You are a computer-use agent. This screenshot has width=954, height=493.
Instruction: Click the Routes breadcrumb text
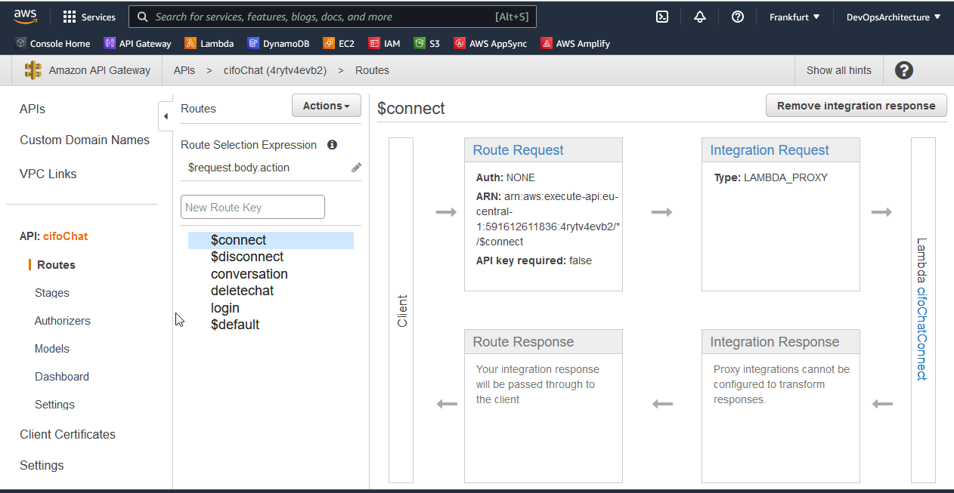pos(372,70)
